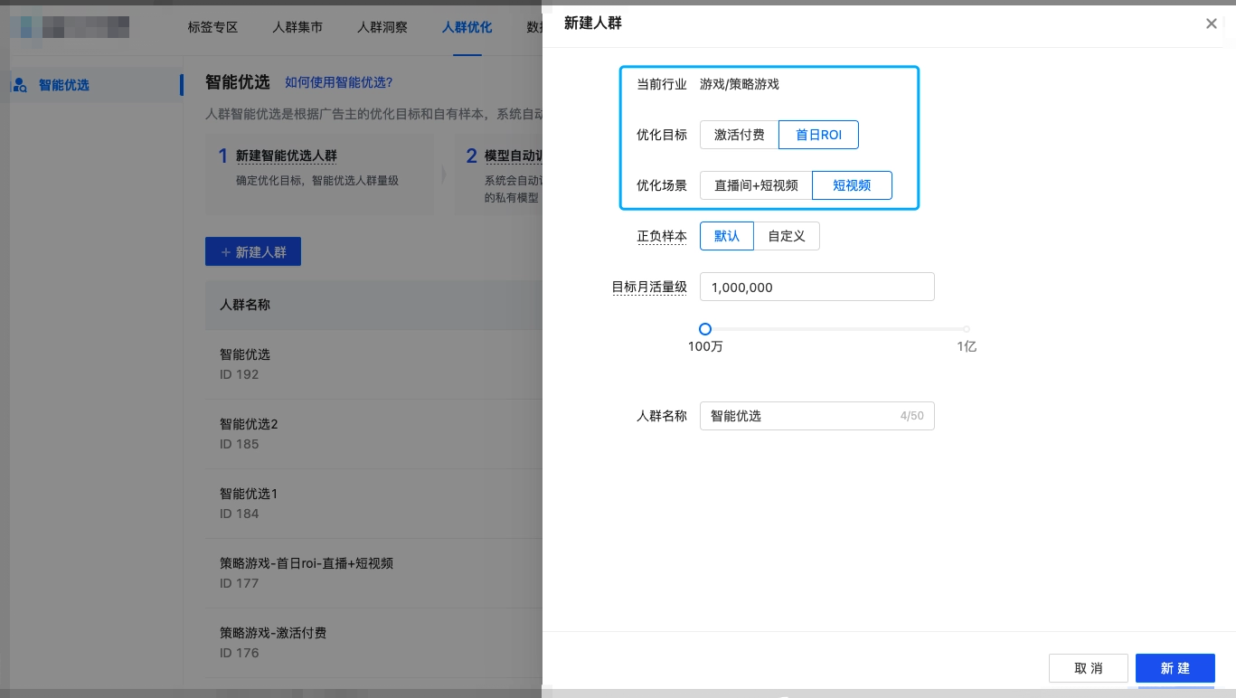Click the 智能优选 sidebar icon
The width and height of the screenshot is (1236, 698).
pos(20,84)
